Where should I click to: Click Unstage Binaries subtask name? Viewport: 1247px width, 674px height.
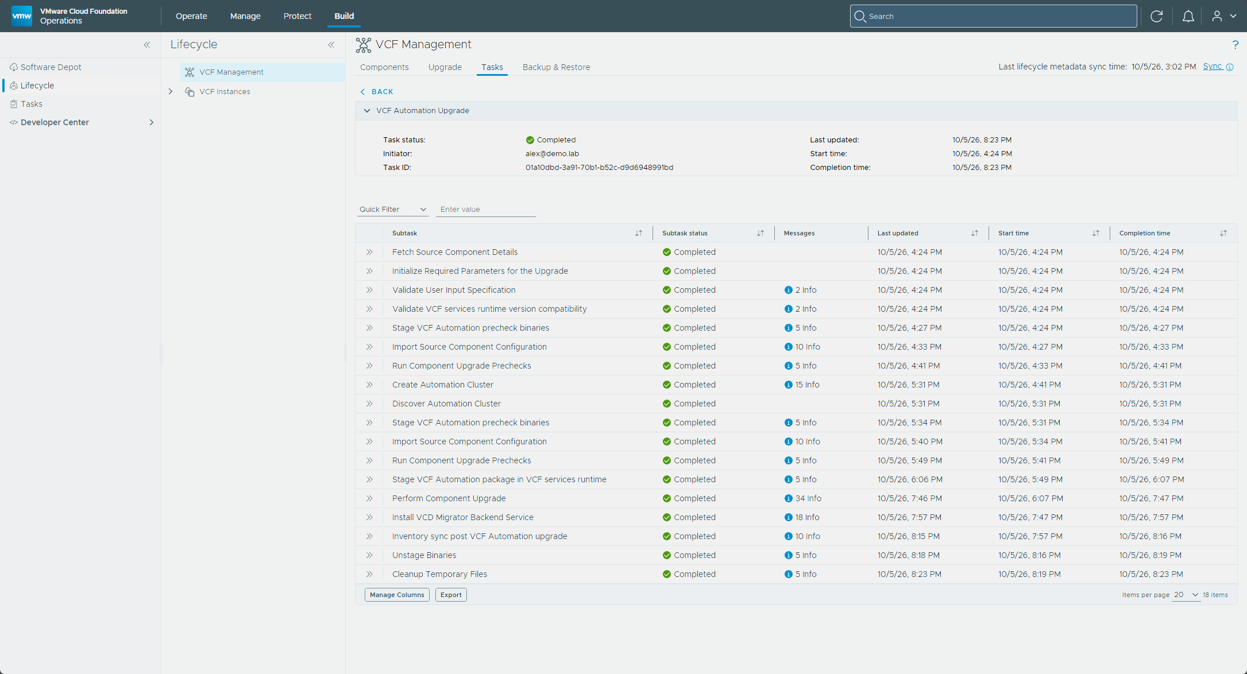[x=424, y=555]
